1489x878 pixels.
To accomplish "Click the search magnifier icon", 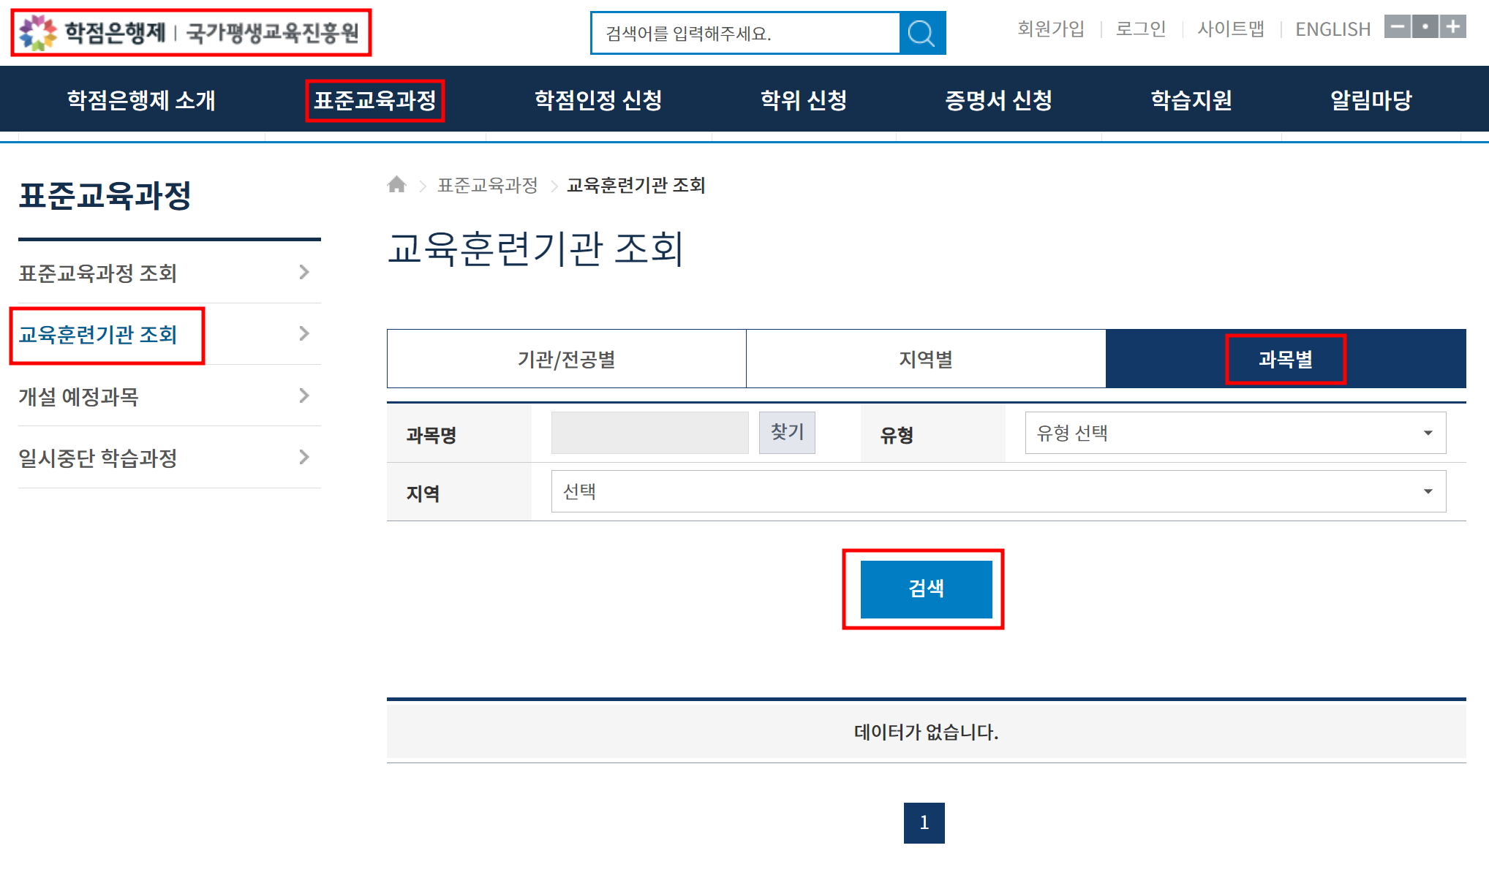I will click(920, 32).
